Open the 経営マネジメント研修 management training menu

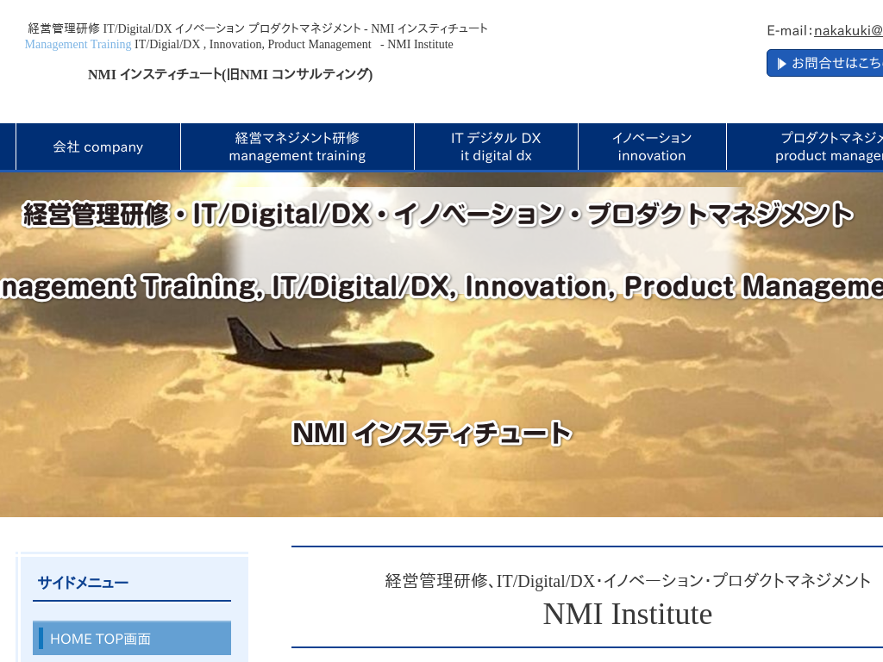[297, 147]
